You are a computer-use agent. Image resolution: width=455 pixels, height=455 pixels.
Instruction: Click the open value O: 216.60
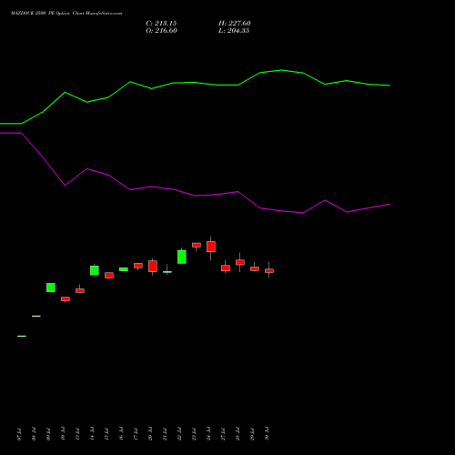click(x=161, y=31)
